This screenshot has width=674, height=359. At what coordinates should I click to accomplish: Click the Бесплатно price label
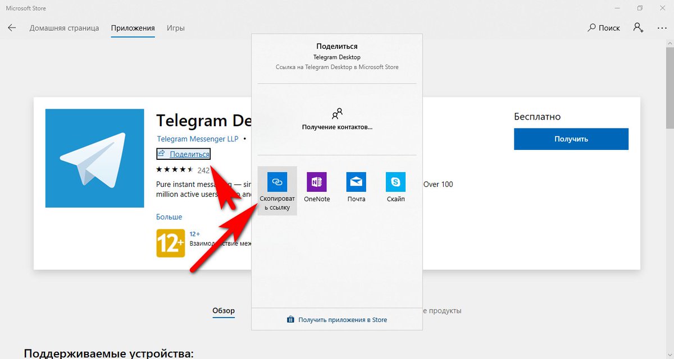[537, 117]
